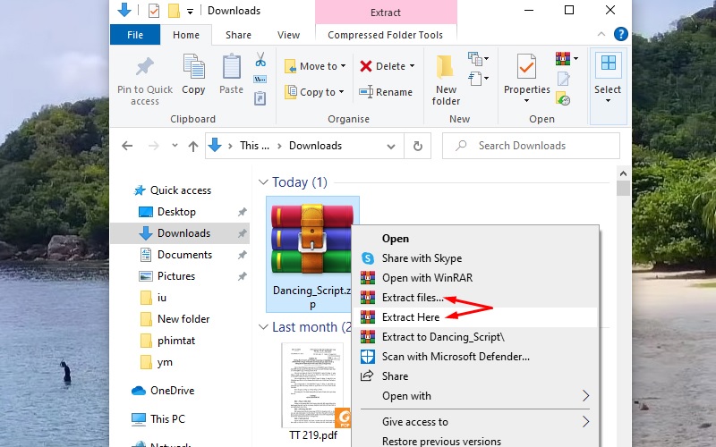Choose Extract files... in context menu
The height and width of the screenshot is (447, 716).
click(x=475, y=298)
